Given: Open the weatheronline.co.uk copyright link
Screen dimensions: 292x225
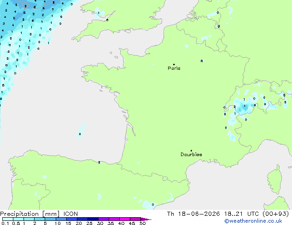Looking at the screenshot, I should [253, 221].
